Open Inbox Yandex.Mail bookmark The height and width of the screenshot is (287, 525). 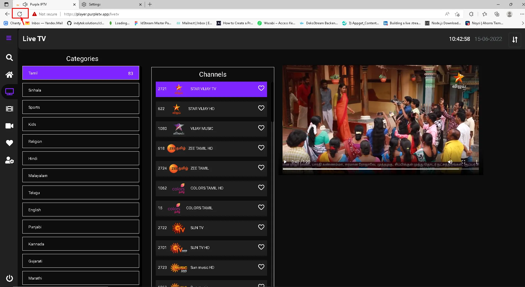(x=44, y=23)
